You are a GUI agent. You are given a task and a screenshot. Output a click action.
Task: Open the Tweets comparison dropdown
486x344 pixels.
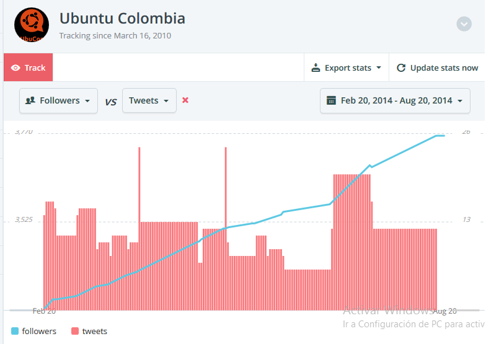pyautogui.click(x=149, y=100)
